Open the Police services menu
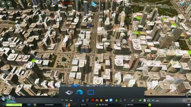 coord(101,100)
